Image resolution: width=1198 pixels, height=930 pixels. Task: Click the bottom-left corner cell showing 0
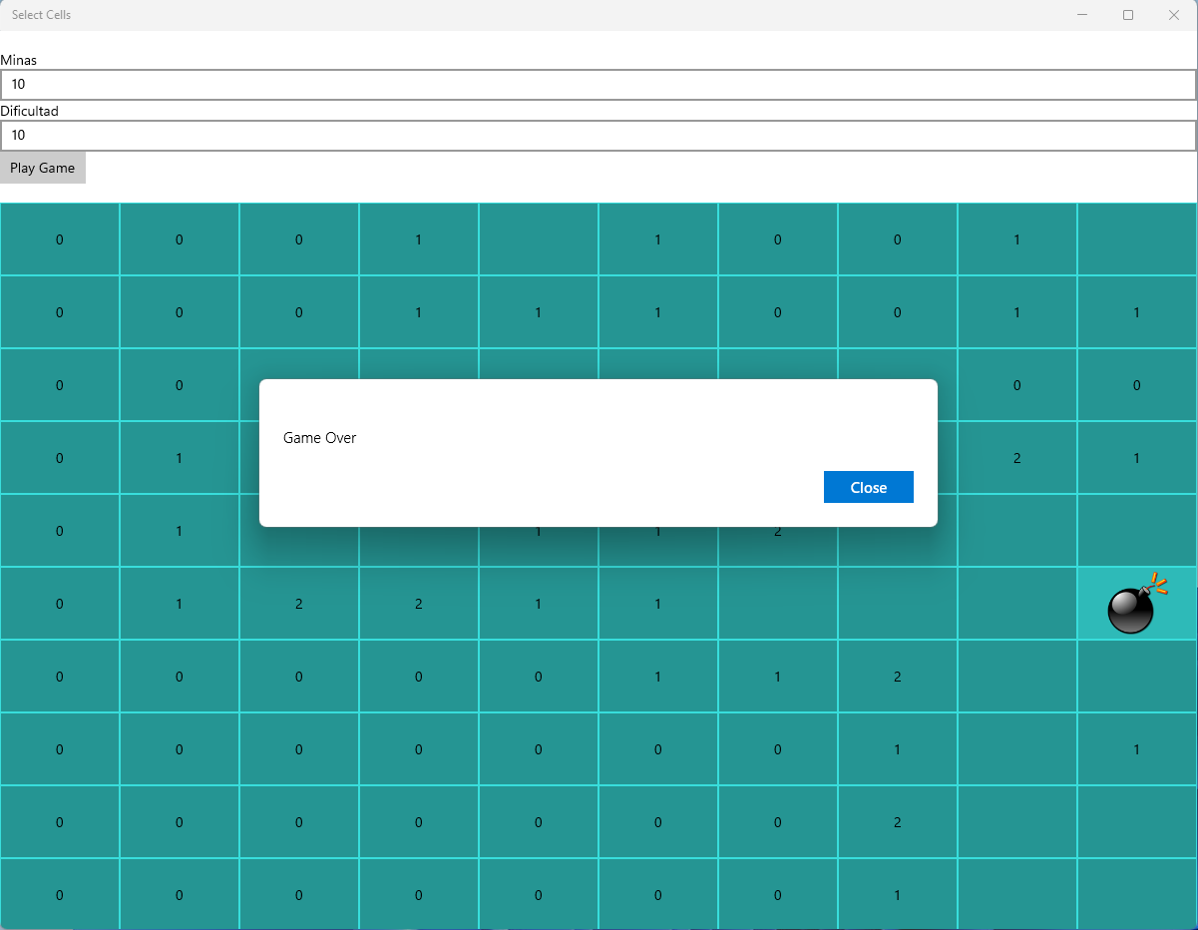click(x=60, y=894)
